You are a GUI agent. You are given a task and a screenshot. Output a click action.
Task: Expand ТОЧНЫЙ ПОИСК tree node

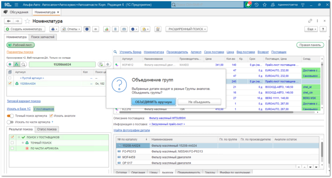23,143
